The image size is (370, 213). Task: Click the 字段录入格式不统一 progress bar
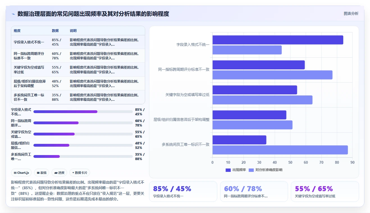point(83,112)
